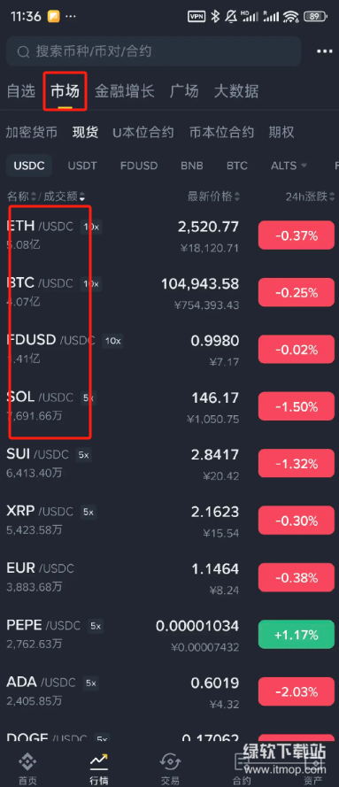Tap the 10x leverage badge beside ETH/USDC

91,227
